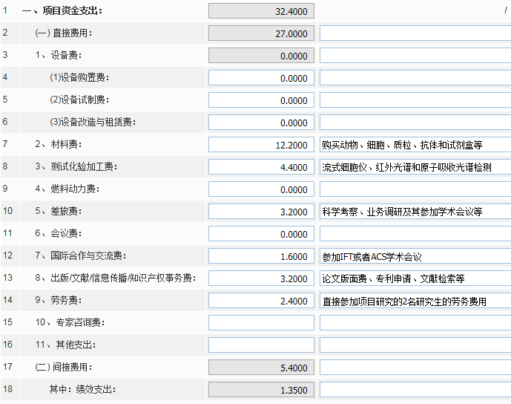The image size is (511, 404).
Task: Click the label 11、其他支出
Action: pos(65,345)
